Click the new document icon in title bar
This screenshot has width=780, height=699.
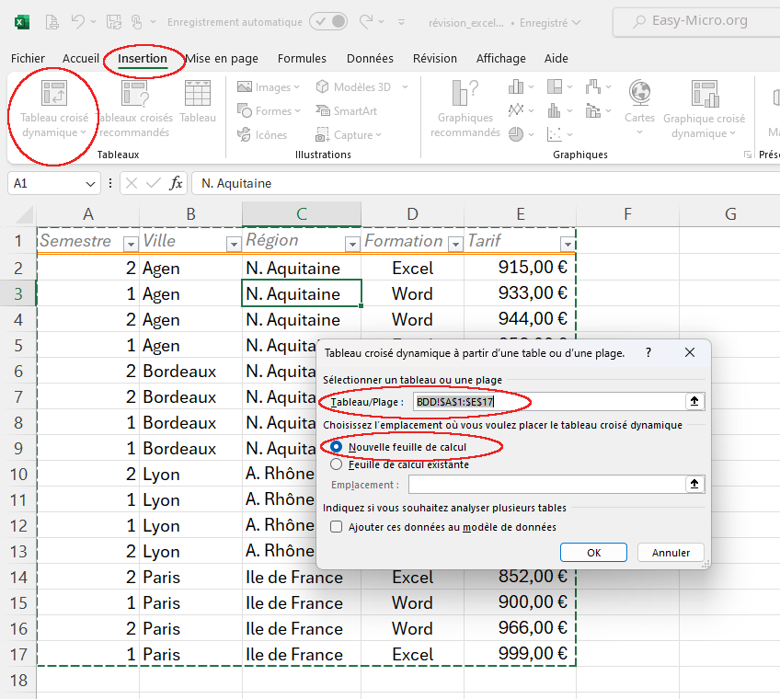pyautogui.click(x=52, y=22)
